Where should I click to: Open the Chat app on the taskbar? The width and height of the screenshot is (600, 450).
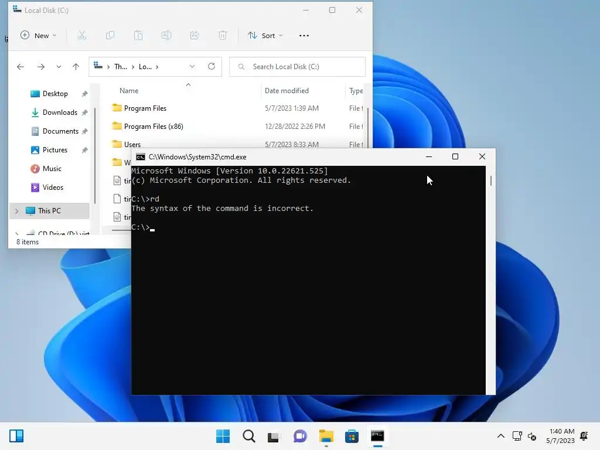point(300,436)
